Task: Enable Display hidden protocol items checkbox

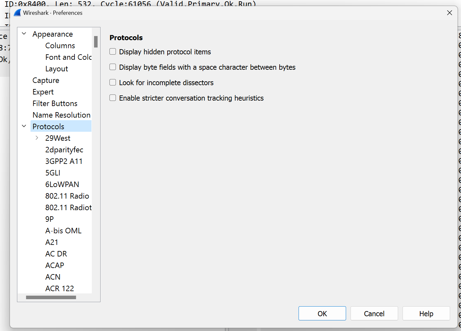Action: coord(113,52)
